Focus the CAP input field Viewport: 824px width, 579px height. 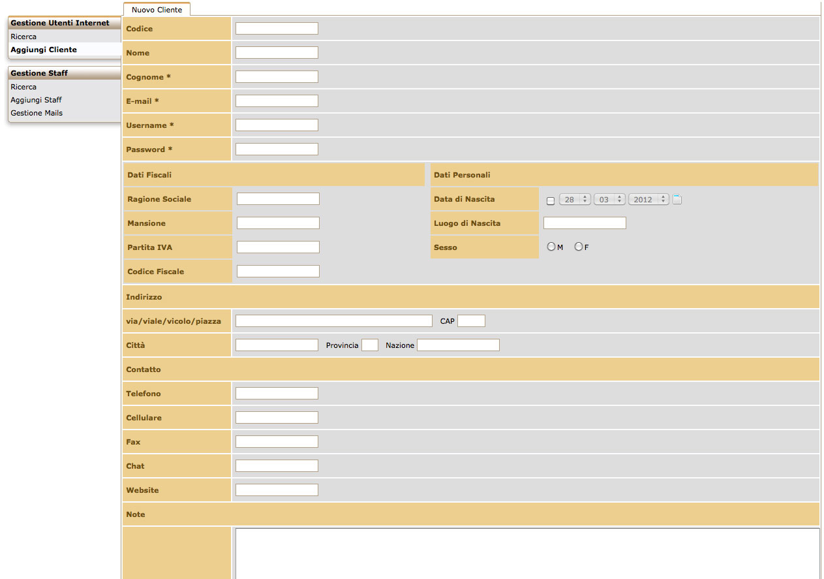[472, 321]
